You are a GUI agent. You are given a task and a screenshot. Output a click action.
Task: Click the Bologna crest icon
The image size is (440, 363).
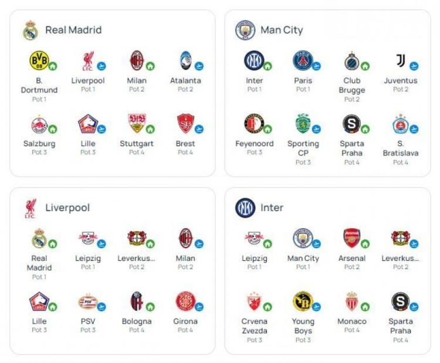click(137, 301)
